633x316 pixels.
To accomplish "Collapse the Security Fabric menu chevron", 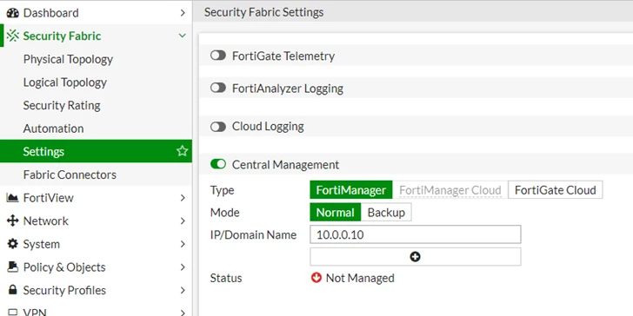I will [183, 36].
